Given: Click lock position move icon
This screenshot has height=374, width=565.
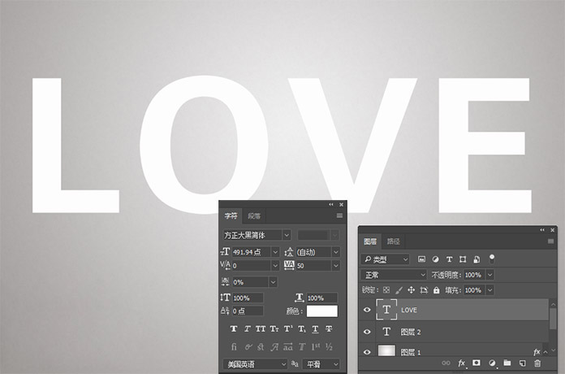Looking at the screenshot, I should tap(411, 290).
